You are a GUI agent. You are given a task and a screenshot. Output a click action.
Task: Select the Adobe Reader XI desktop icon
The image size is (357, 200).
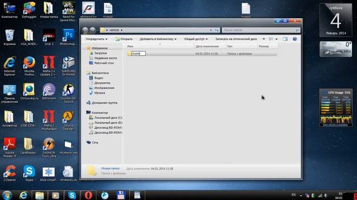(x=9, y=148)
